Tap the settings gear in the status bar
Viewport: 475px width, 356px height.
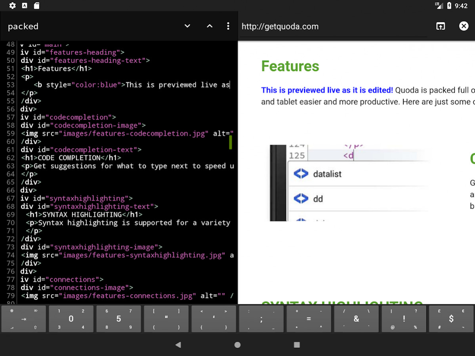tap(12, 6)
